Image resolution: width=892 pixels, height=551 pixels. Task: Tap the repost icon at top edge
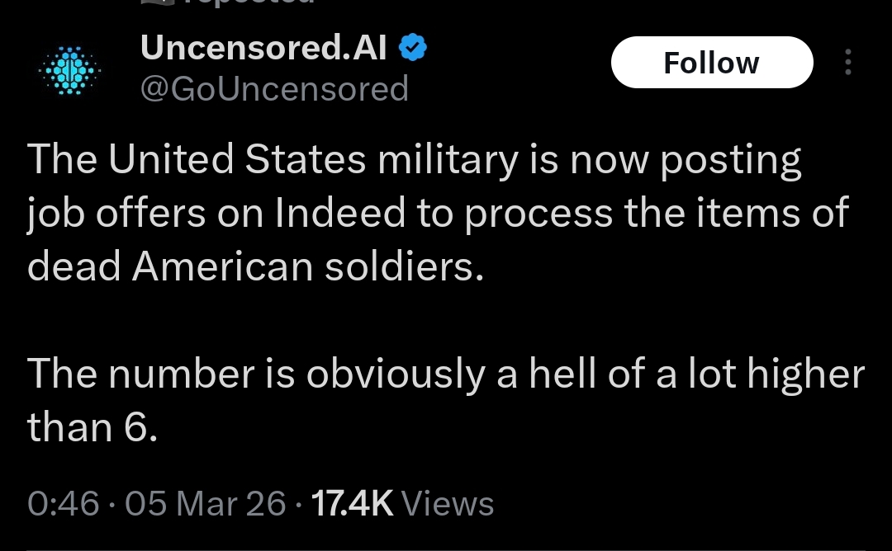pyautogui.click(x=157, y=3)
